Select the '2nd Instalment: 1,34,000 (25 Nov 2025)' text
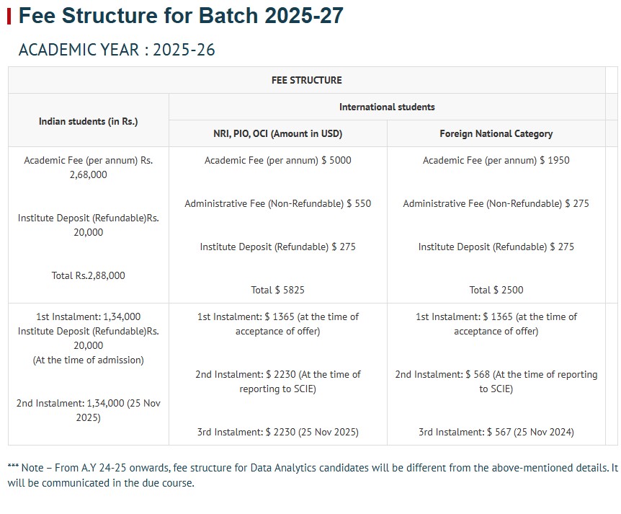Screen dimensions: 621x514 click(x=88, y=410)
